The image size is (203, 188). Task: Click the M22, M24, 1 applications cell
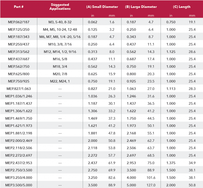click(60, 81)
